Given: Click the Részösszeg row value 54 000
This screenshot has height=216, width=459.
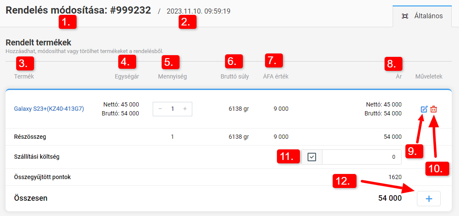Looking at the screenshot, I should pyautogui.click(x=393, y=137).
